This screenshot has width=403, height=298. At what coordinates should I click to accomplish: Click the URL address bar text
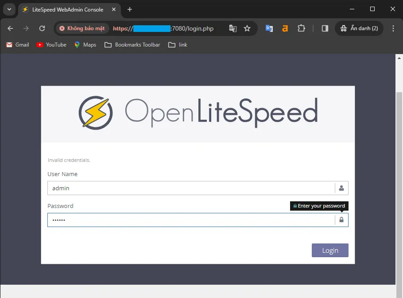tap(163, 28)
